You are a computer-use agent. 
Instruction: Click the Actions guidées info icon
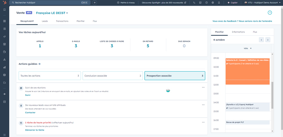(x=40, y=64)
